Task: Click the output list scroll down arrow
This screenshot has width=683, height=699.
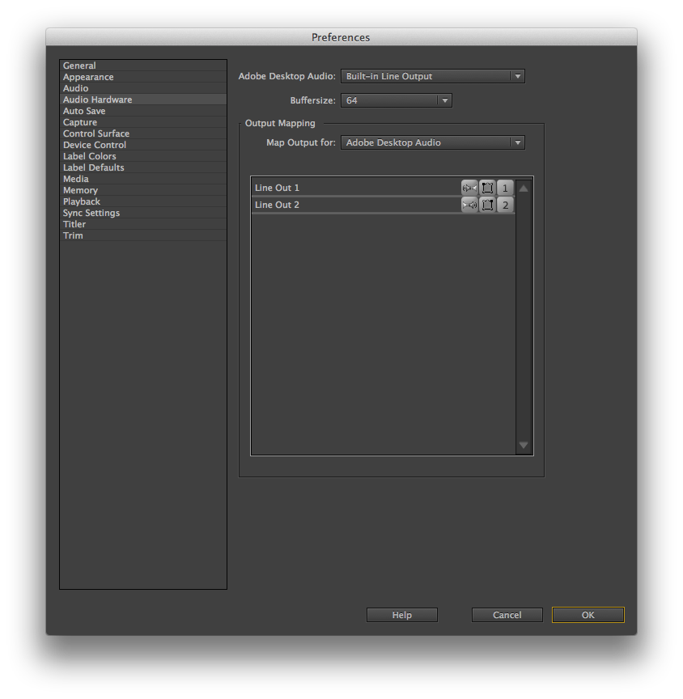Action: (x=524, y=445)
